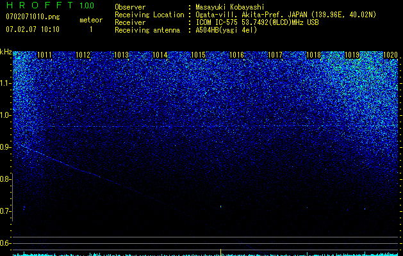
Task: Select the filename 0702071010.png
Action: [x=33, y=17]
